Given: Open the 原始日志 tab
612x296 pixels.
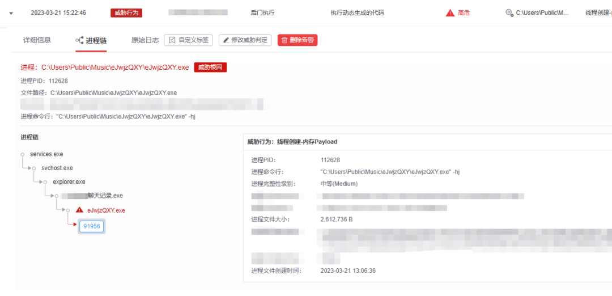Looking at the screenshot, I should (144, 40).
